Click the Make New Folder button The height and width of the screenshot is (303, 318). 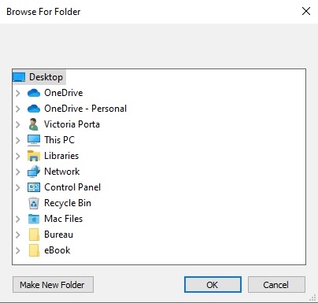click(x=53, y=285)
